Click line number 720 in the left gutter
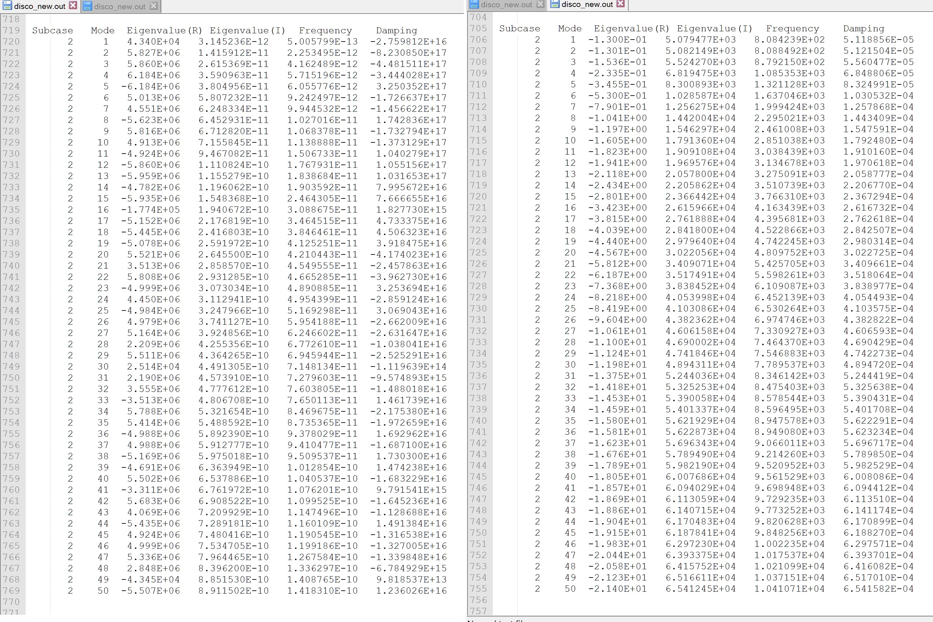Viewport: 933px width, 622px height. (12, 41)
